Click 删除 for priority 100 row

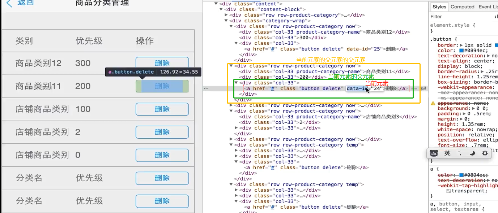coord(162,109)
